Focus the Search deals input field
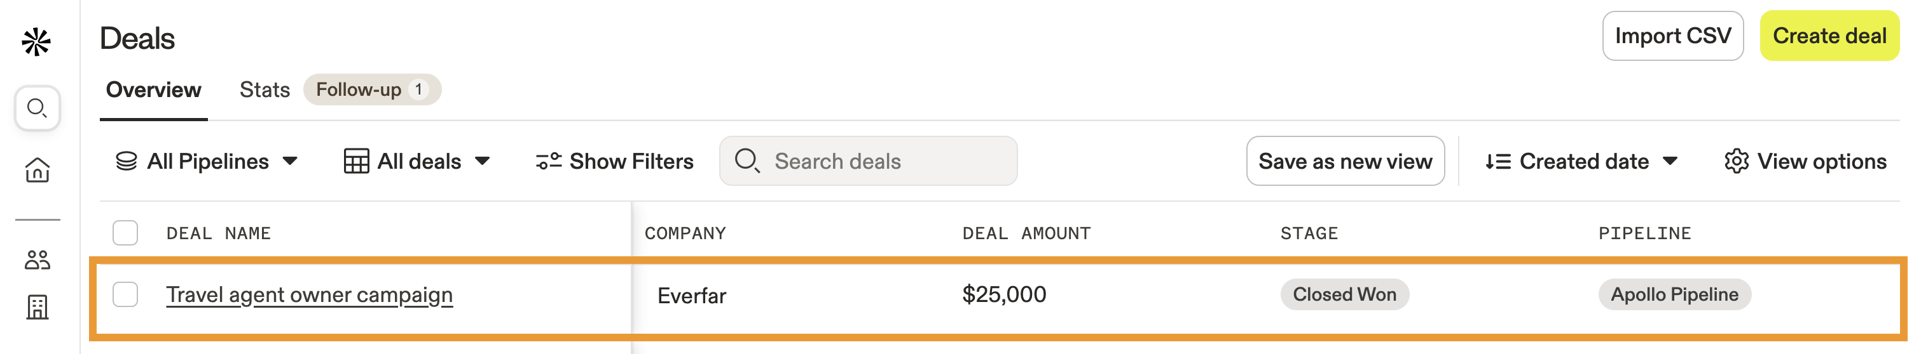Image resolution: width=1914 pixels, height=354 pixels. pos(868,161)
